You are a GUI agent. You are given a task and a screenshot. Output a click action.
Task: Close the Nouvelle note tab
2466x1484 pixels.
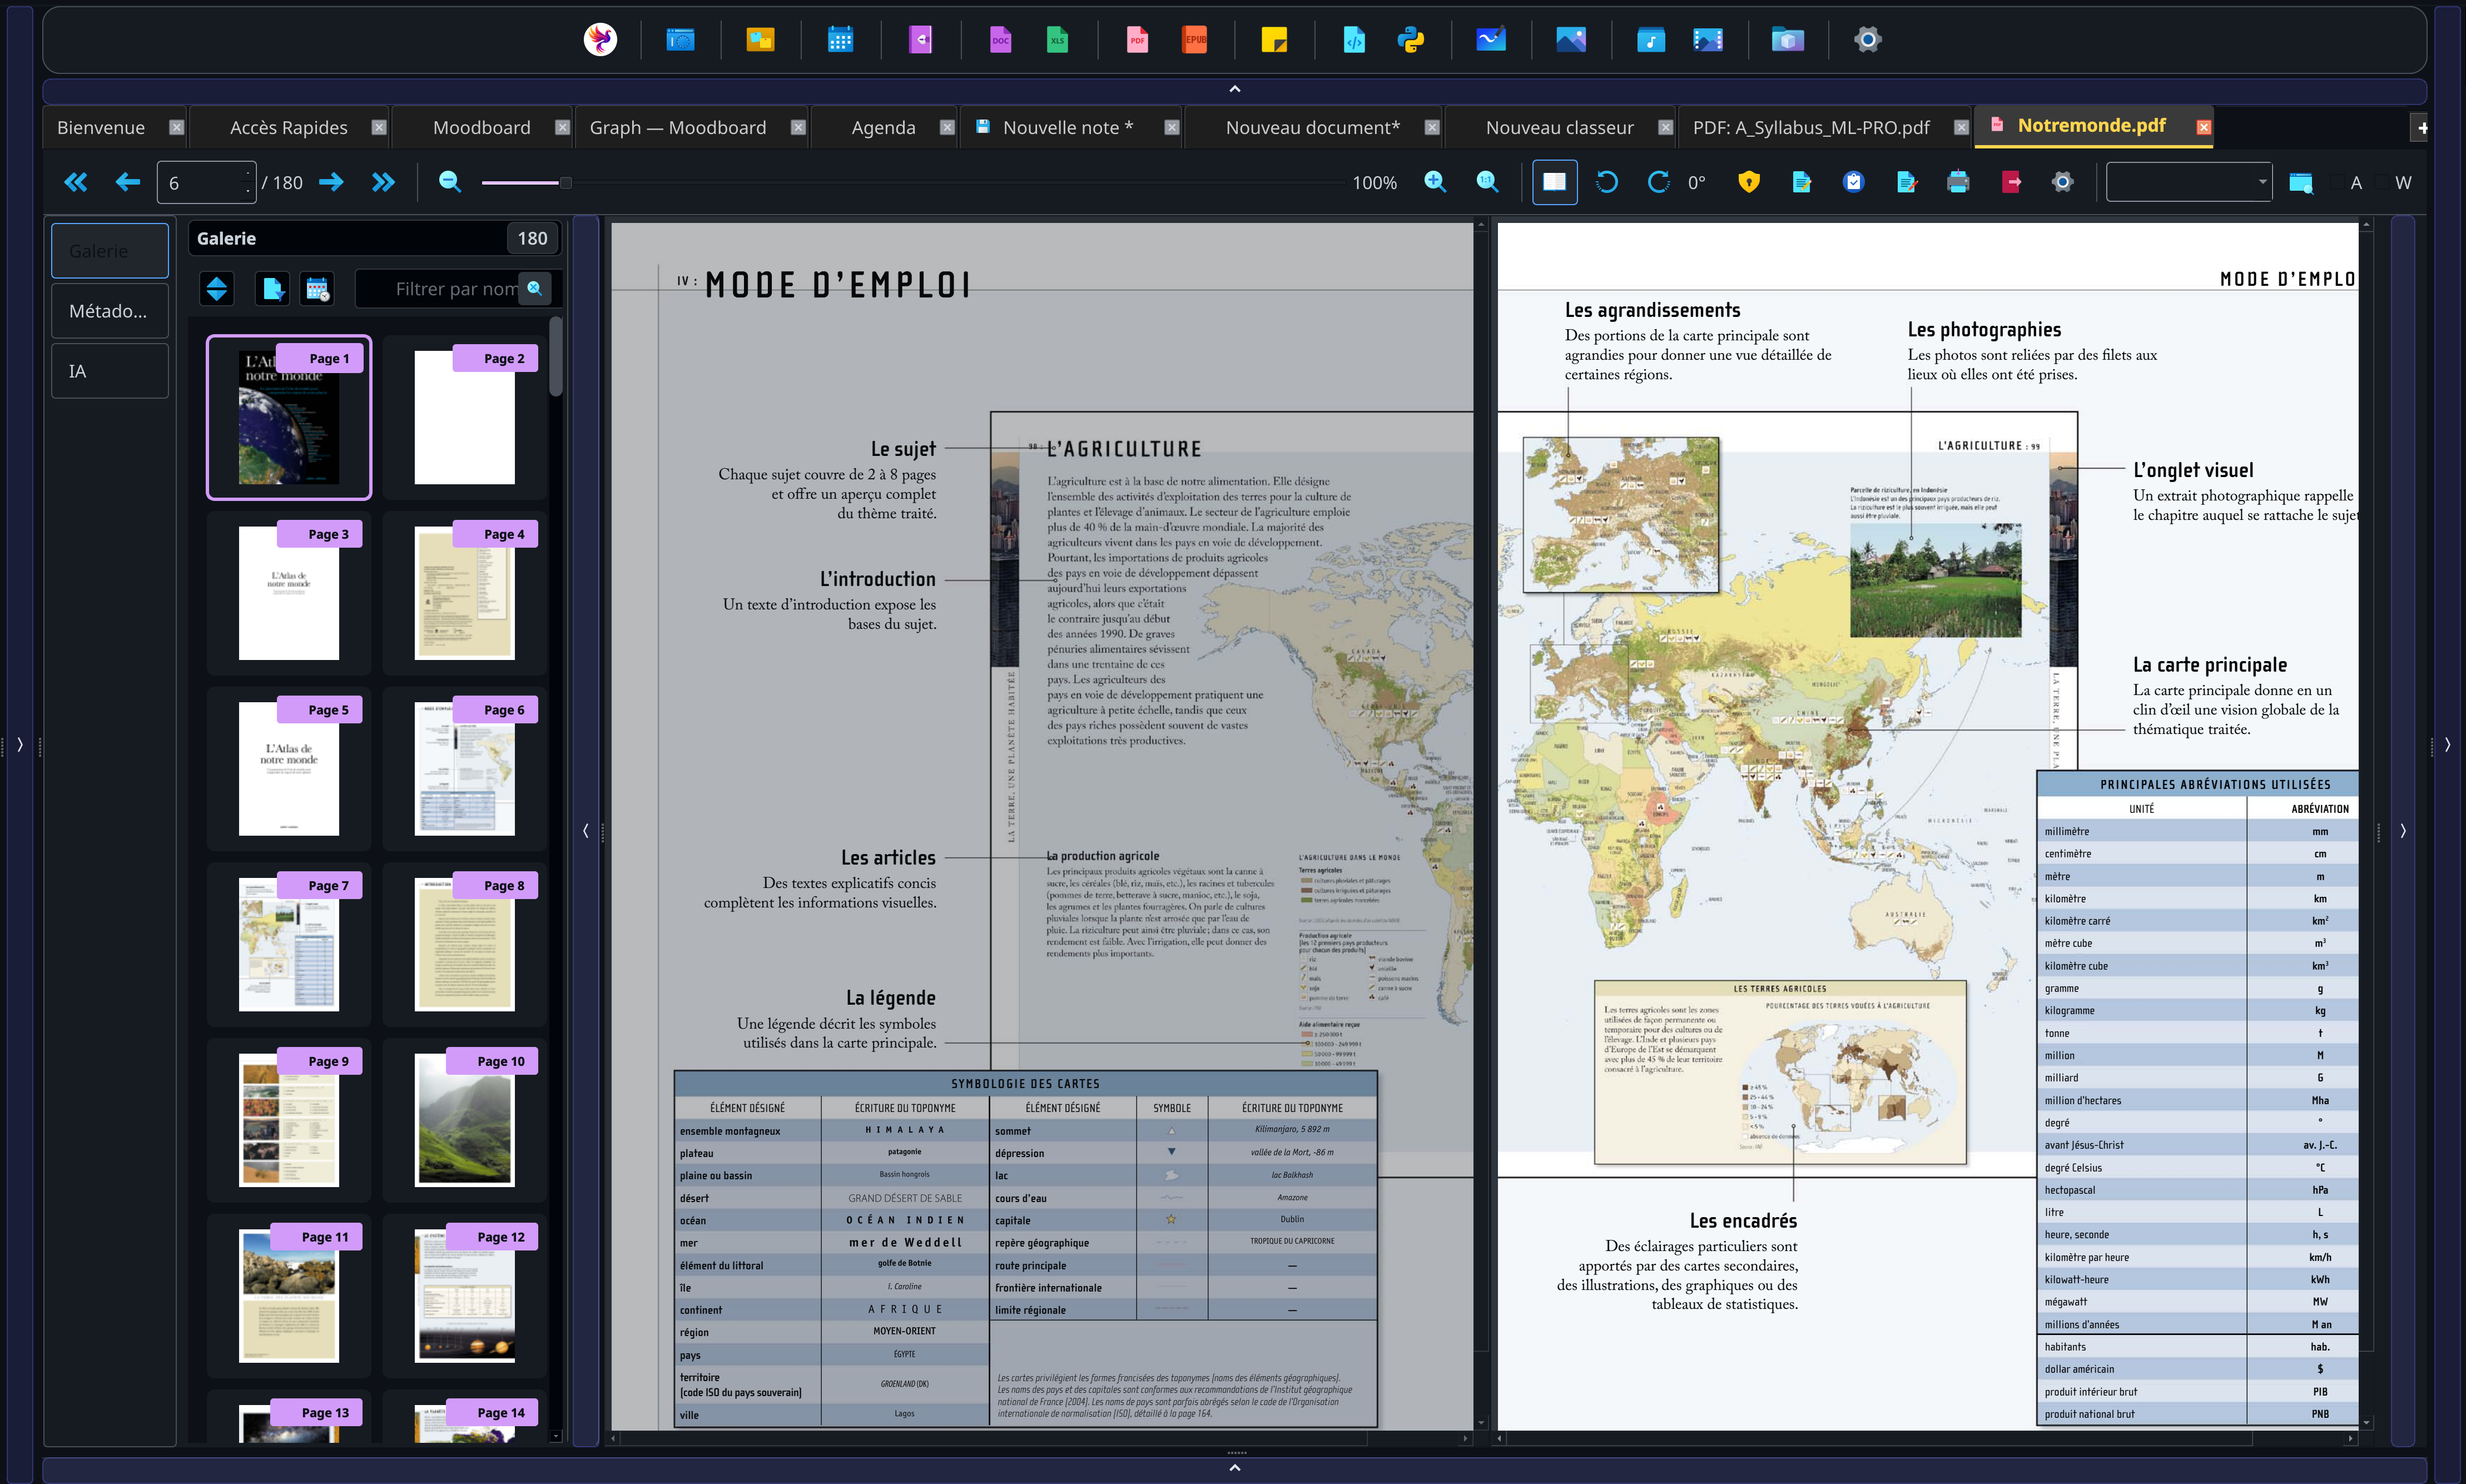(1172, 127)
